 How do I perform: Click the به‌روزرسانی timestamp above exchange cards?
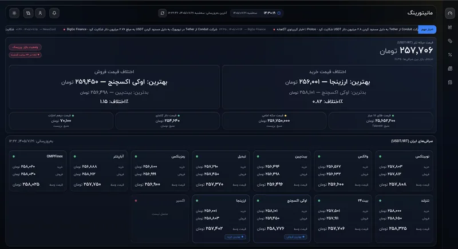pos(31,141)
